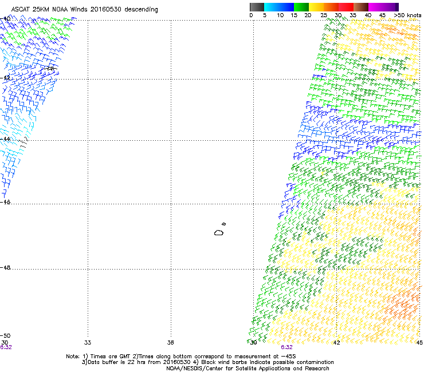The width and height of the screenshot is (424, 372).
Task: Click the gray 0–5 knots color bar segment
Action: point(257,7)
